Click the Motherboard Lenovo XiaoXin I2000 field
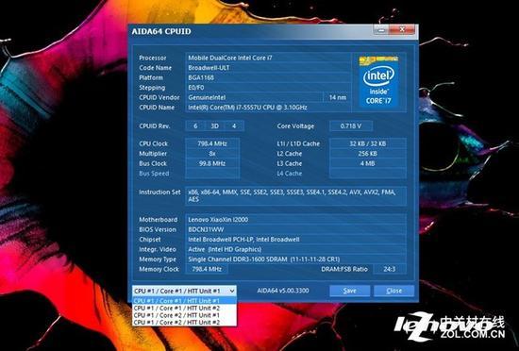Screen dimensions: 519x351 coord(295,219)
